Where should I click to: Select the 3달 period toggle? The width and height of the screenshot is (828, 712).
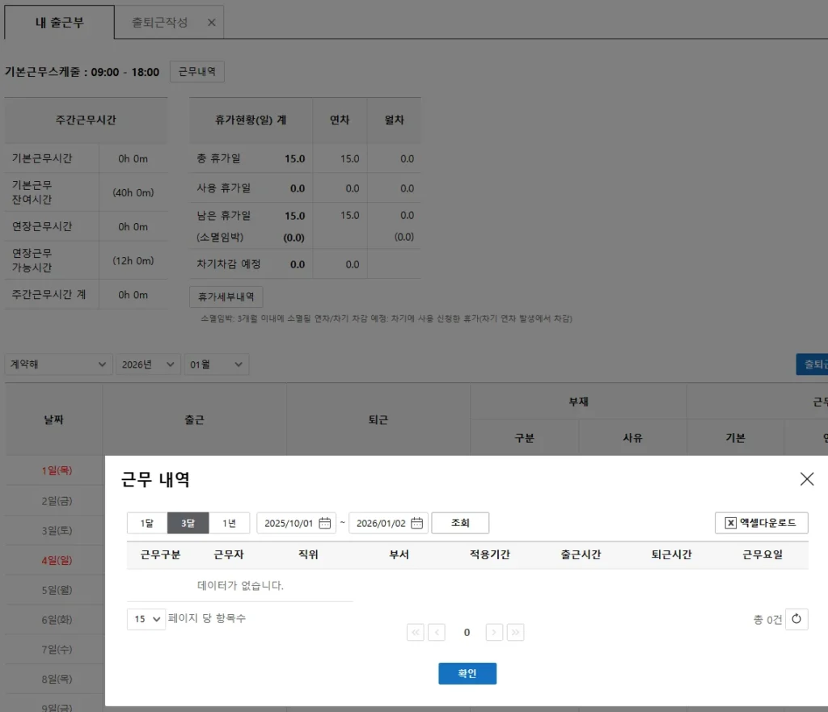coord(188,523)
